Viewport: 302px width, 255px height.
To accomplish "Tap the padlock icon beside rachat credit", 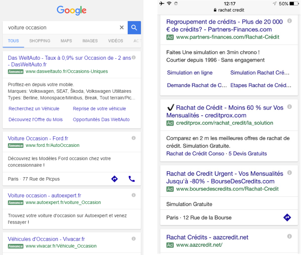I will pyautogui.click(x=215, y=10).
